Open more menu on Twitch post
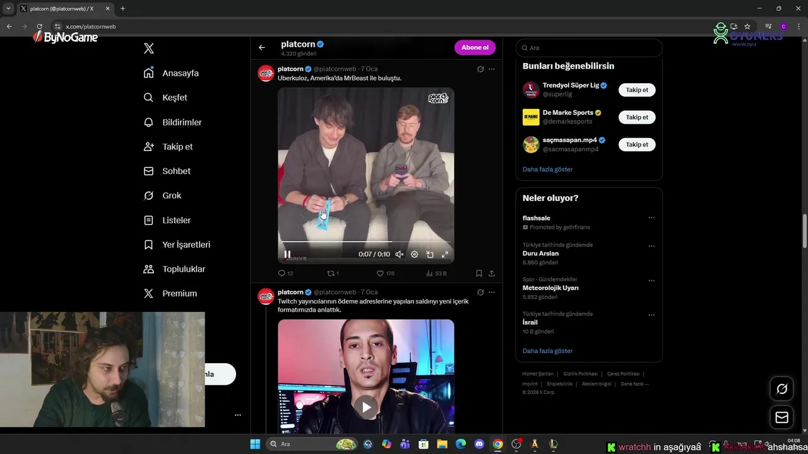 click(x=492, y=293)
